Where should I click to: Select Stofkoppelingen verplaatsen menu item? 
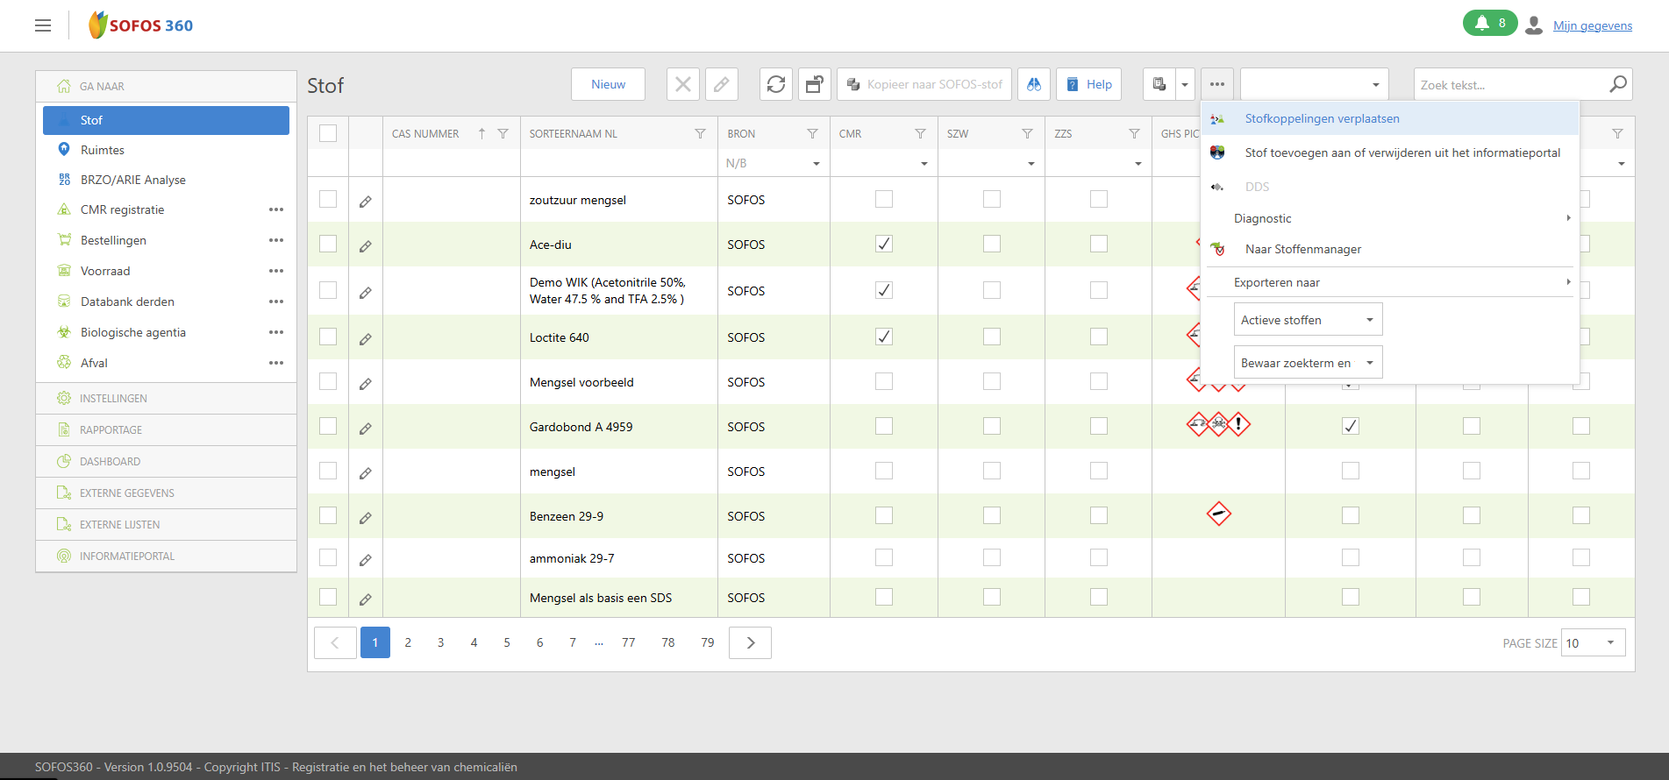pyautogui.click(x=1322, y=119)
